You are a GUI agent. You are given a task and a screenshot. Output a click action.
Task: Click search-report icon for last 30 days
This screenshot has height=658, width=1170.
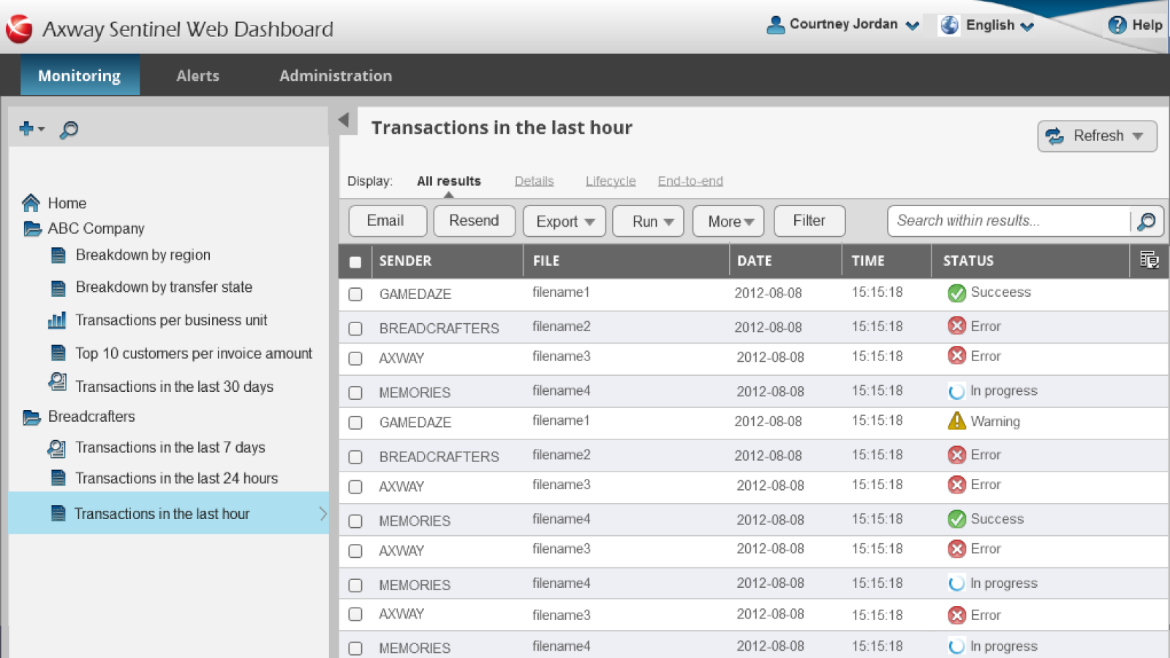click(57, 382)
